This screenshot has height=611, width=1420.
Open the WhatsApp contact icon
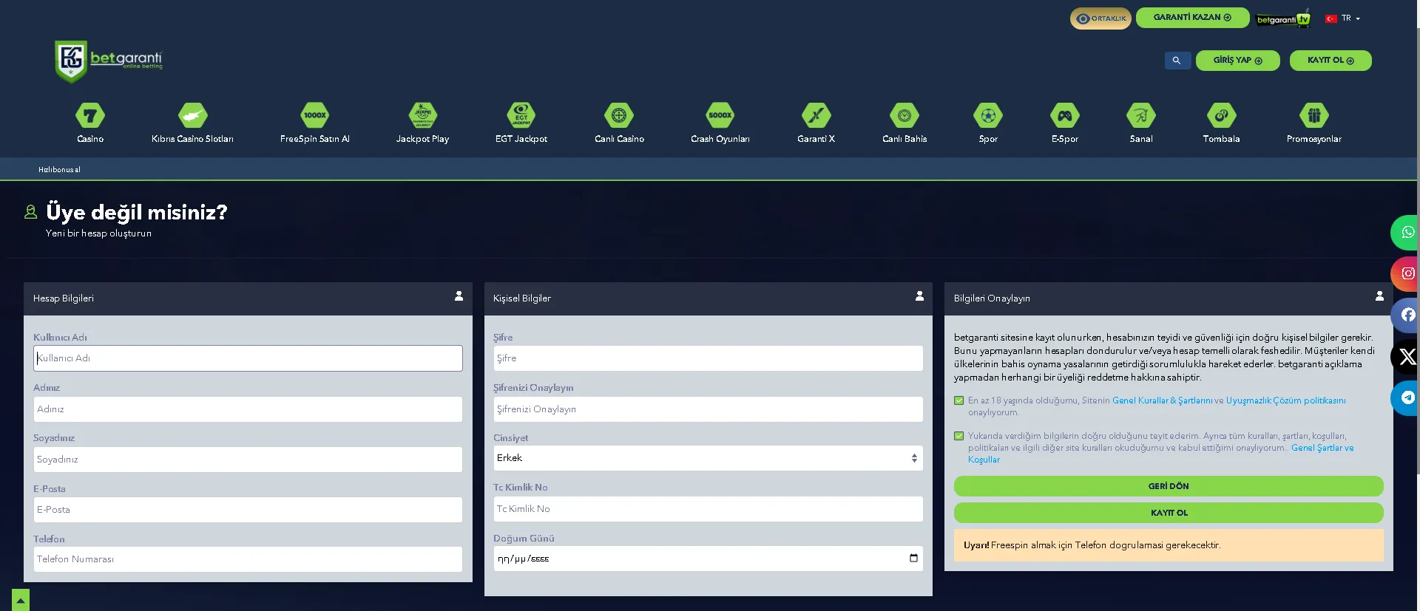click(x=1407, y=233)
